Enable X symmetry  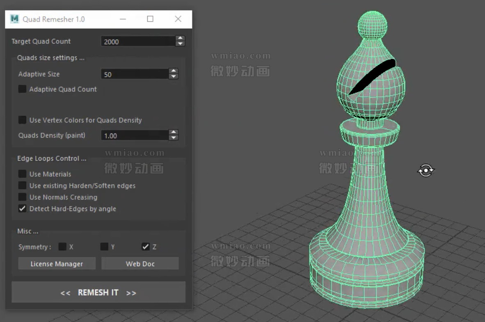click(x=64, y=247)
